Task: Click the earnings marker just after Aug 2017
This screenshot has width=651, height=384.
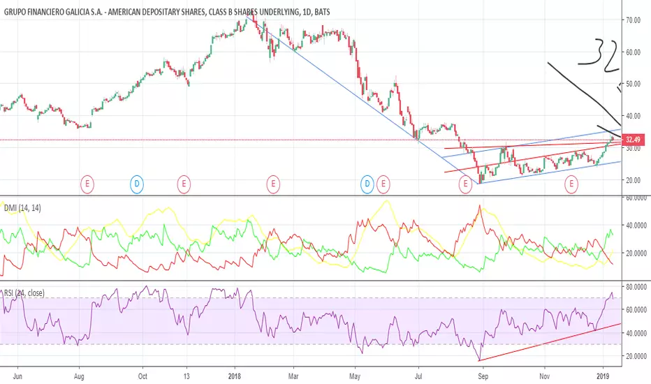Action: (87, 184)
